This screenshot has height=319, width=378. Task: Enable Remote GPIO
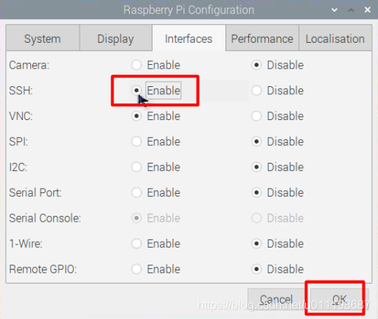click(136, 270)
